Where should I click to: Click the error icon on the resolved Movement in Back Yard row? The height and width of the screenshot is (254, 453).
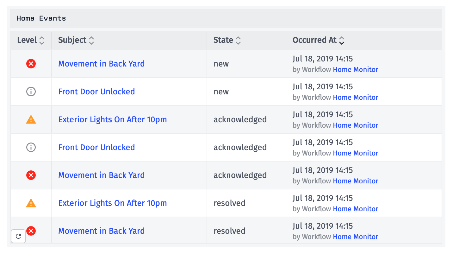31,231
